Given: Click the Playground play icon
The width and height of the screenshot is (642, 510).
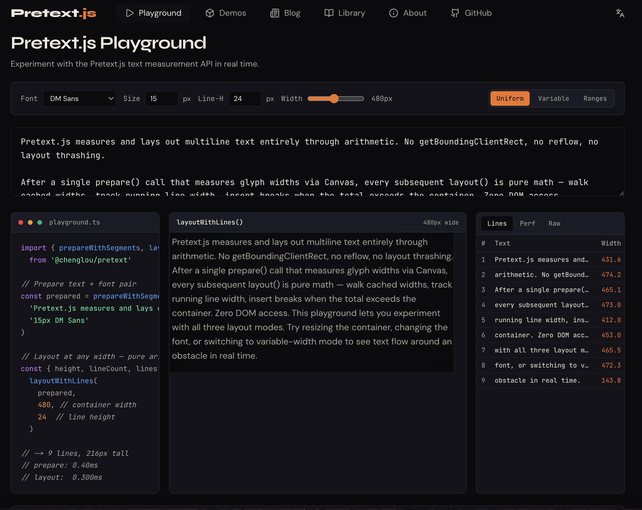Looking at the screenshot, I should tap(130, 13).
